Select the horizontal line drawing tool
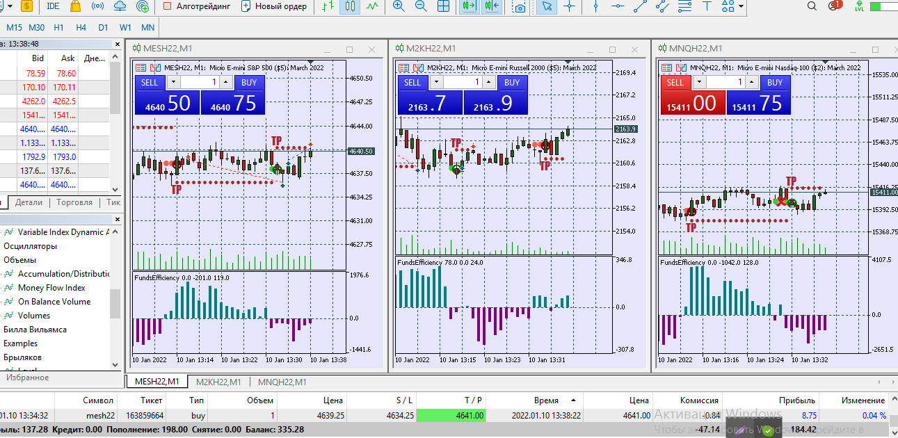 (618, 6)
